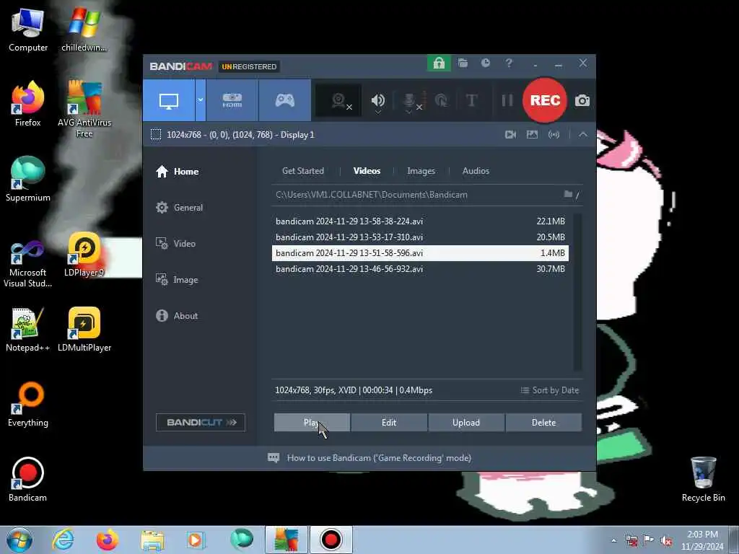Open the screen mode dropdown arrow
This screenshot has width=739, height=554.
[x=201, y=100]
